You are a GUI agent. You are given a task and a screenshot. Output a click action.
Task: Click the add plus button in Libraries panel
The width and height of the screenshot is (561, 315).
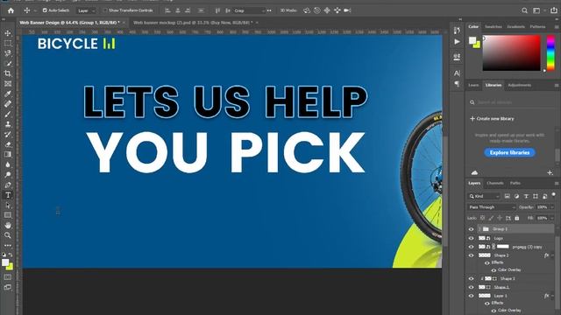tap(550, 173)
